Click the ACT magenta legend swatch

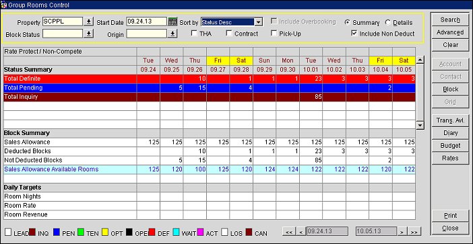[200, 232]
